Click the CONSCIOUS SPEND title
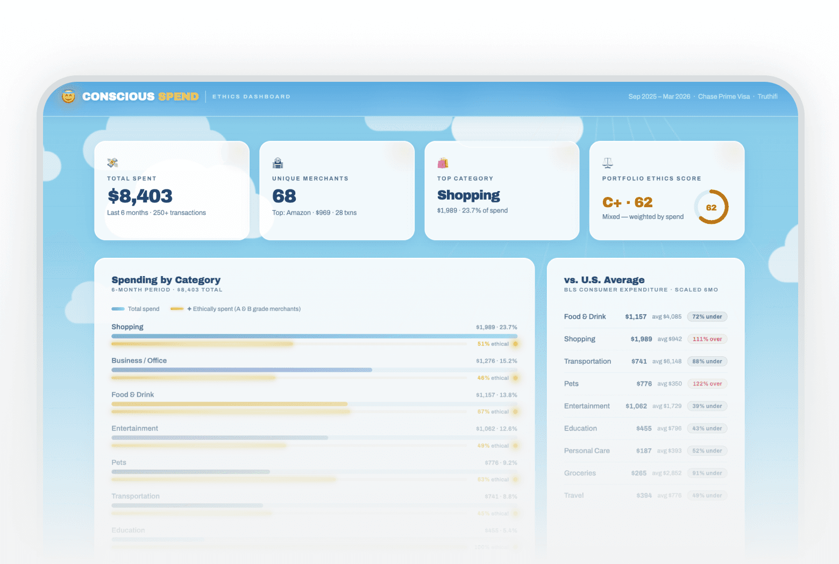 (x=140, y=96)
